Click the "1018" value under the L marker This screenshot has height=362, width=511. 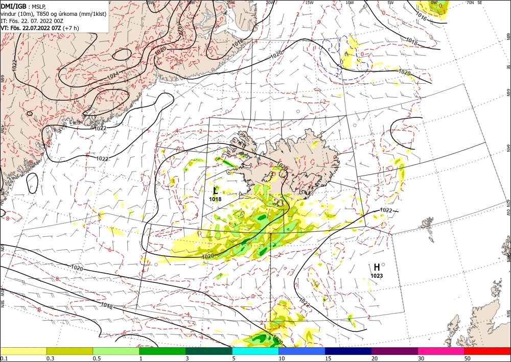click(215, 199)
